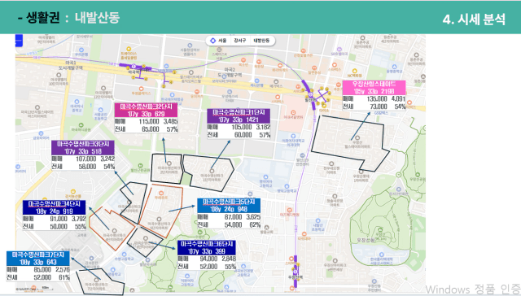Open the 내발산동 breadcrumb dropdown
The width and height of the screenshot is (521, 296).
click(x=261, y=41)
